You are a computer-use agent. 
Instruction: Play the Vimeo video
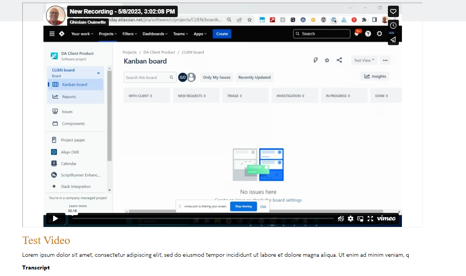pyautogui.click(x=55, y=219)
